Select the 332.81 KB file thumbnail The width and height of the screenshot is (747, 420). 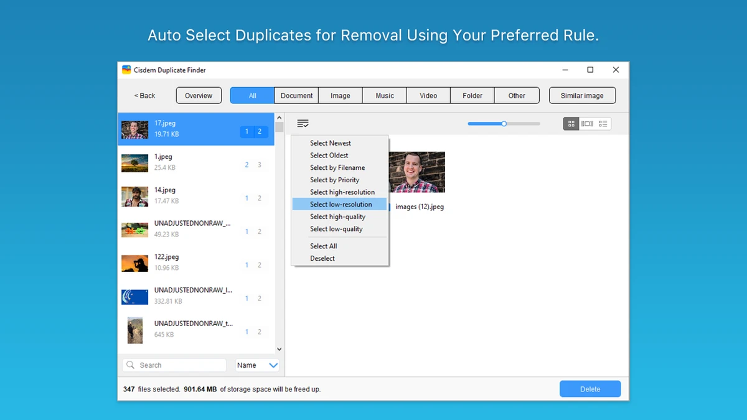click(x=135, y=297)
